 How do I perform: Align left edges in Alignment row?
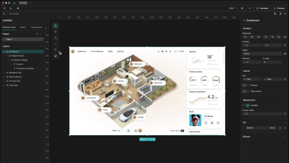coord(245,37)
